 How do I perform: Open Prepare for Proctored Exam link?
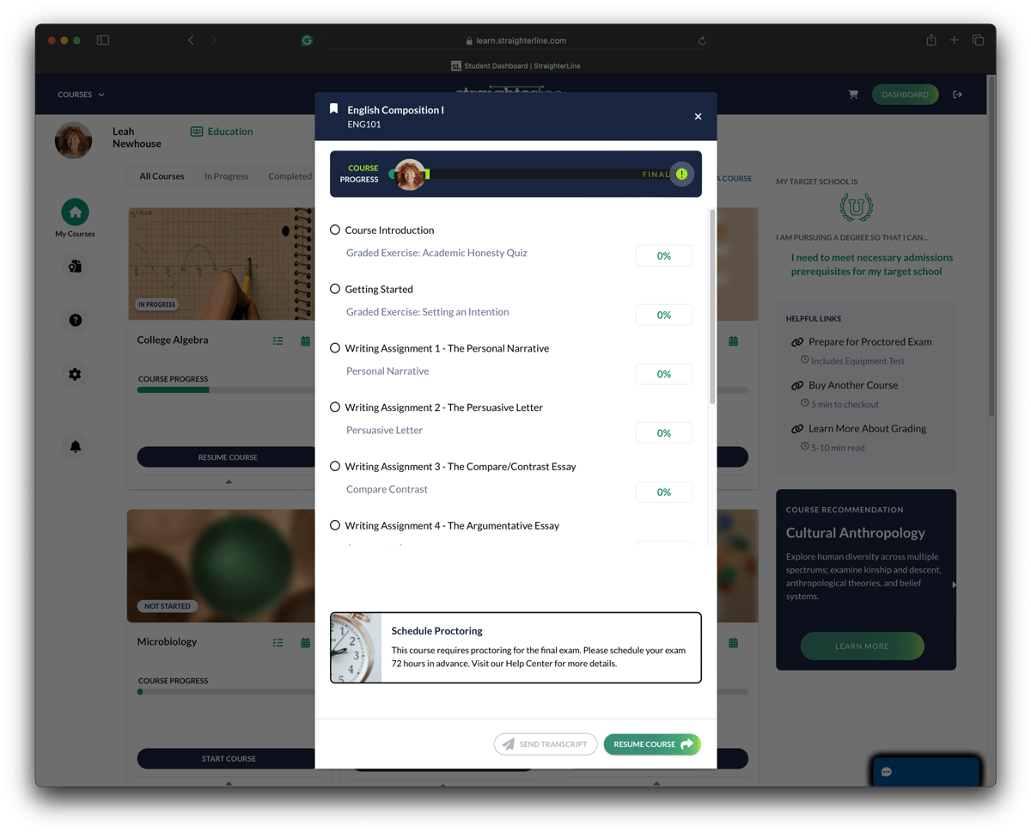tap(870, 341)
